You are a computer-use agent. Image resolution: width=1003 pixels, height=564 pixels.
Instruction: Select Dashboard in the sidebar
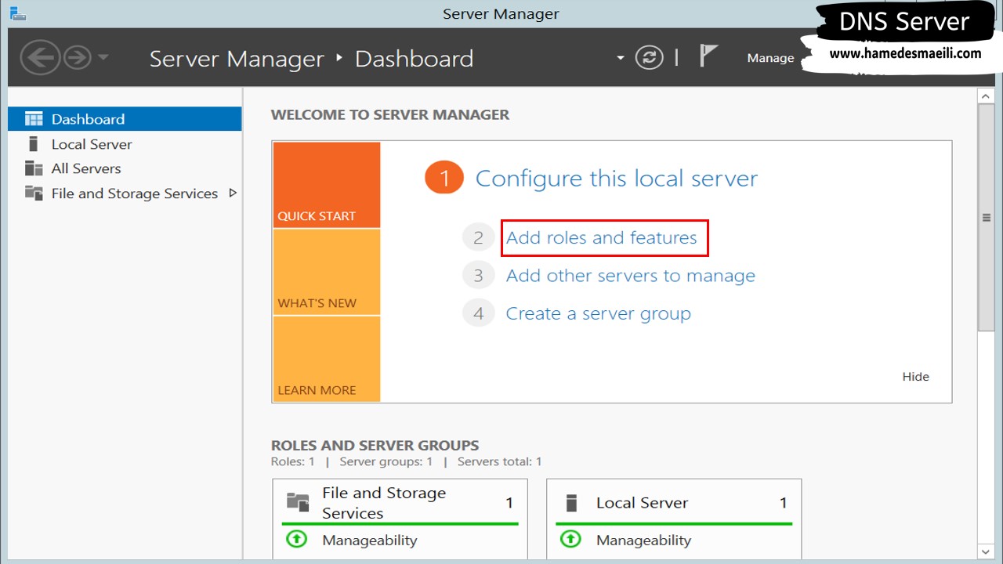pos(125,119)
